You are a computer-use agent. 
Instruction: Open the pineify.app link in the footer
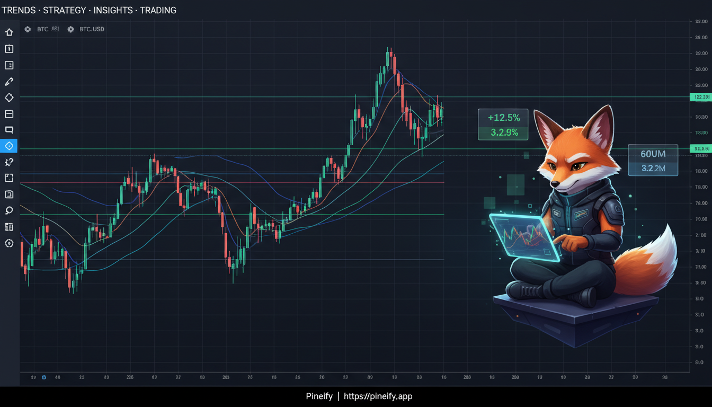pos(378,396)
